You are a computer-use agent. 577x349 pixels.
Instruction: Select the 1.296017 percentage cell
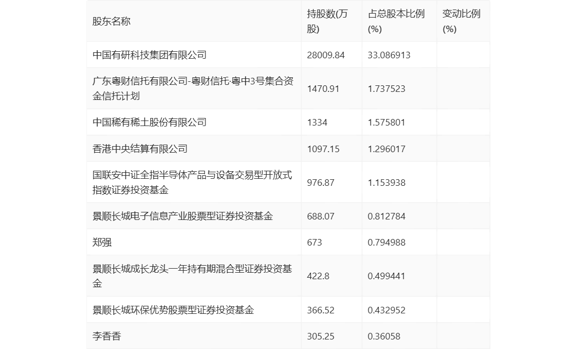pyautogui.click(x=387, y=149)
